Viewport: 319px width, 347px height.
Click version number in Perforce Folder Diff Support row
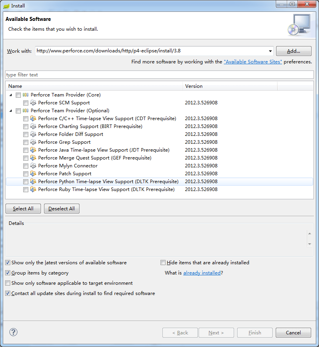pyautogui.click(x=201, y=134)
